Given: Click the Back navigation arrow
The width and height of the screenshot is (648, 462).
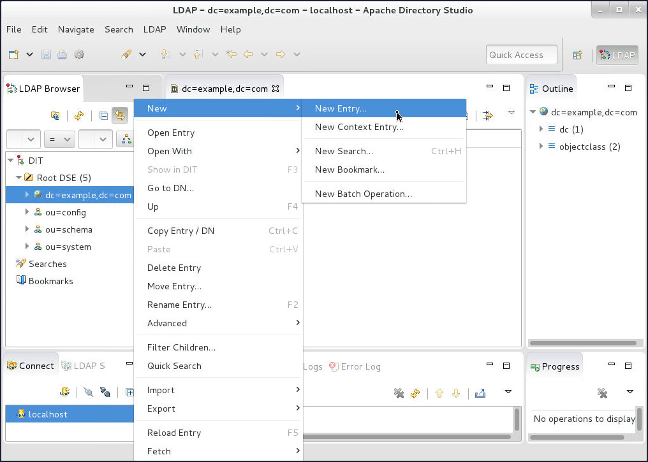Looking at the screenshot, I should pyautogui.click(x=248, y=55).
